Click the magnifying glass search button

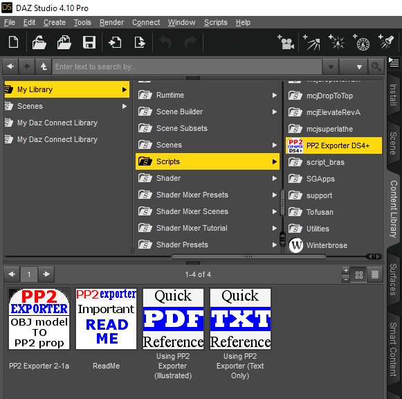tap(376, 66)
